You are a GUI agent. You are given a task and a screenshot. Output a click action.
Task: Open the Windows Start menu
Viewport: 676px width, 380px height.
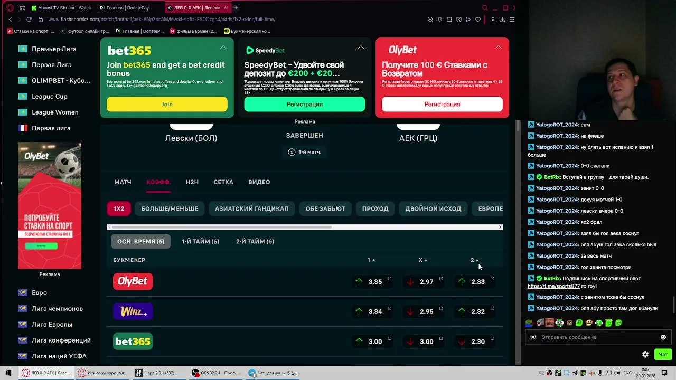[x=8, y=373]
